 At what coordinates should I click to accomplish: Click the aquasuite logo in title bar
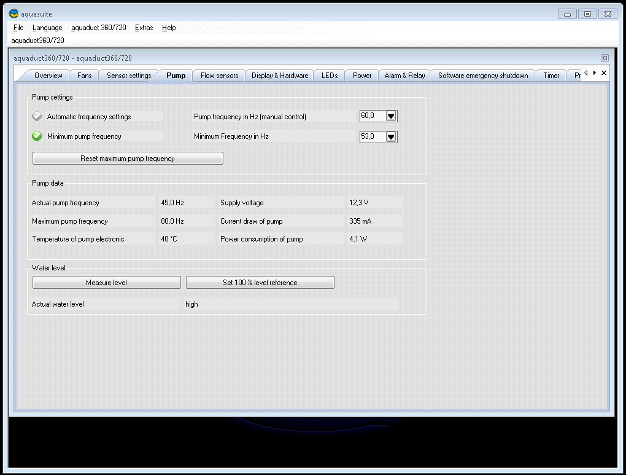14,14
